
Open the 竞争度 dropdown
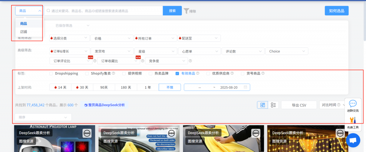click(x=167, y=61)
